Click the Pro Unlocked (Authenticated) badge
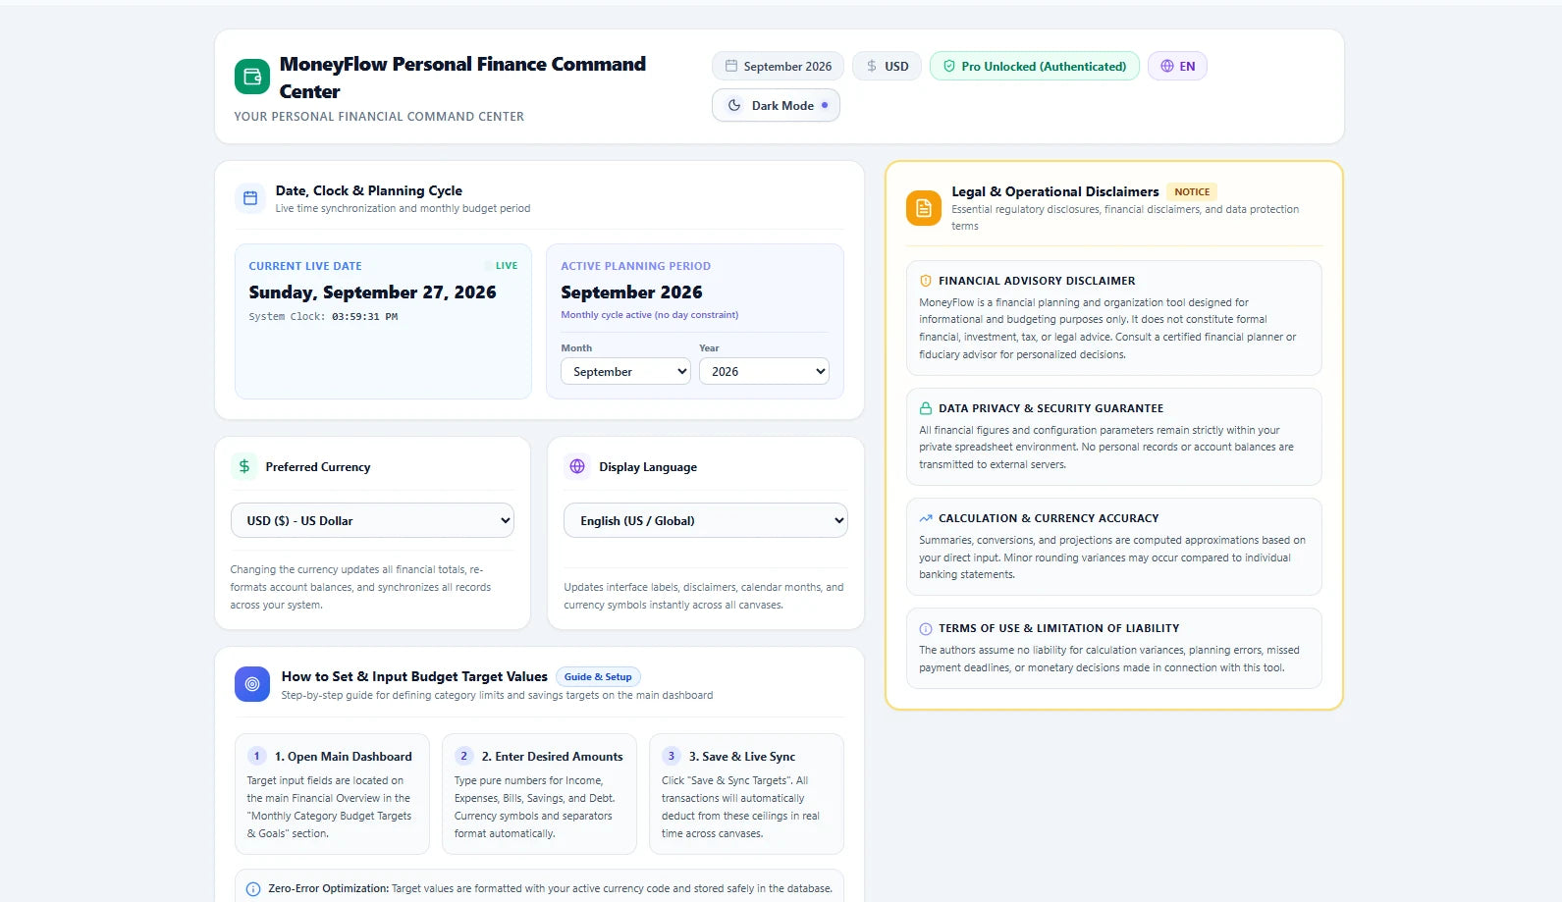Viewport: 1562px width, 902px height. (1035, 66)
